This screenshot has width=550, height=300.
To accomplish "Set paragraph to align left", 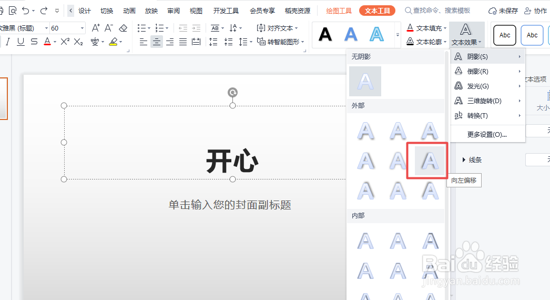I will coord(144,42).
